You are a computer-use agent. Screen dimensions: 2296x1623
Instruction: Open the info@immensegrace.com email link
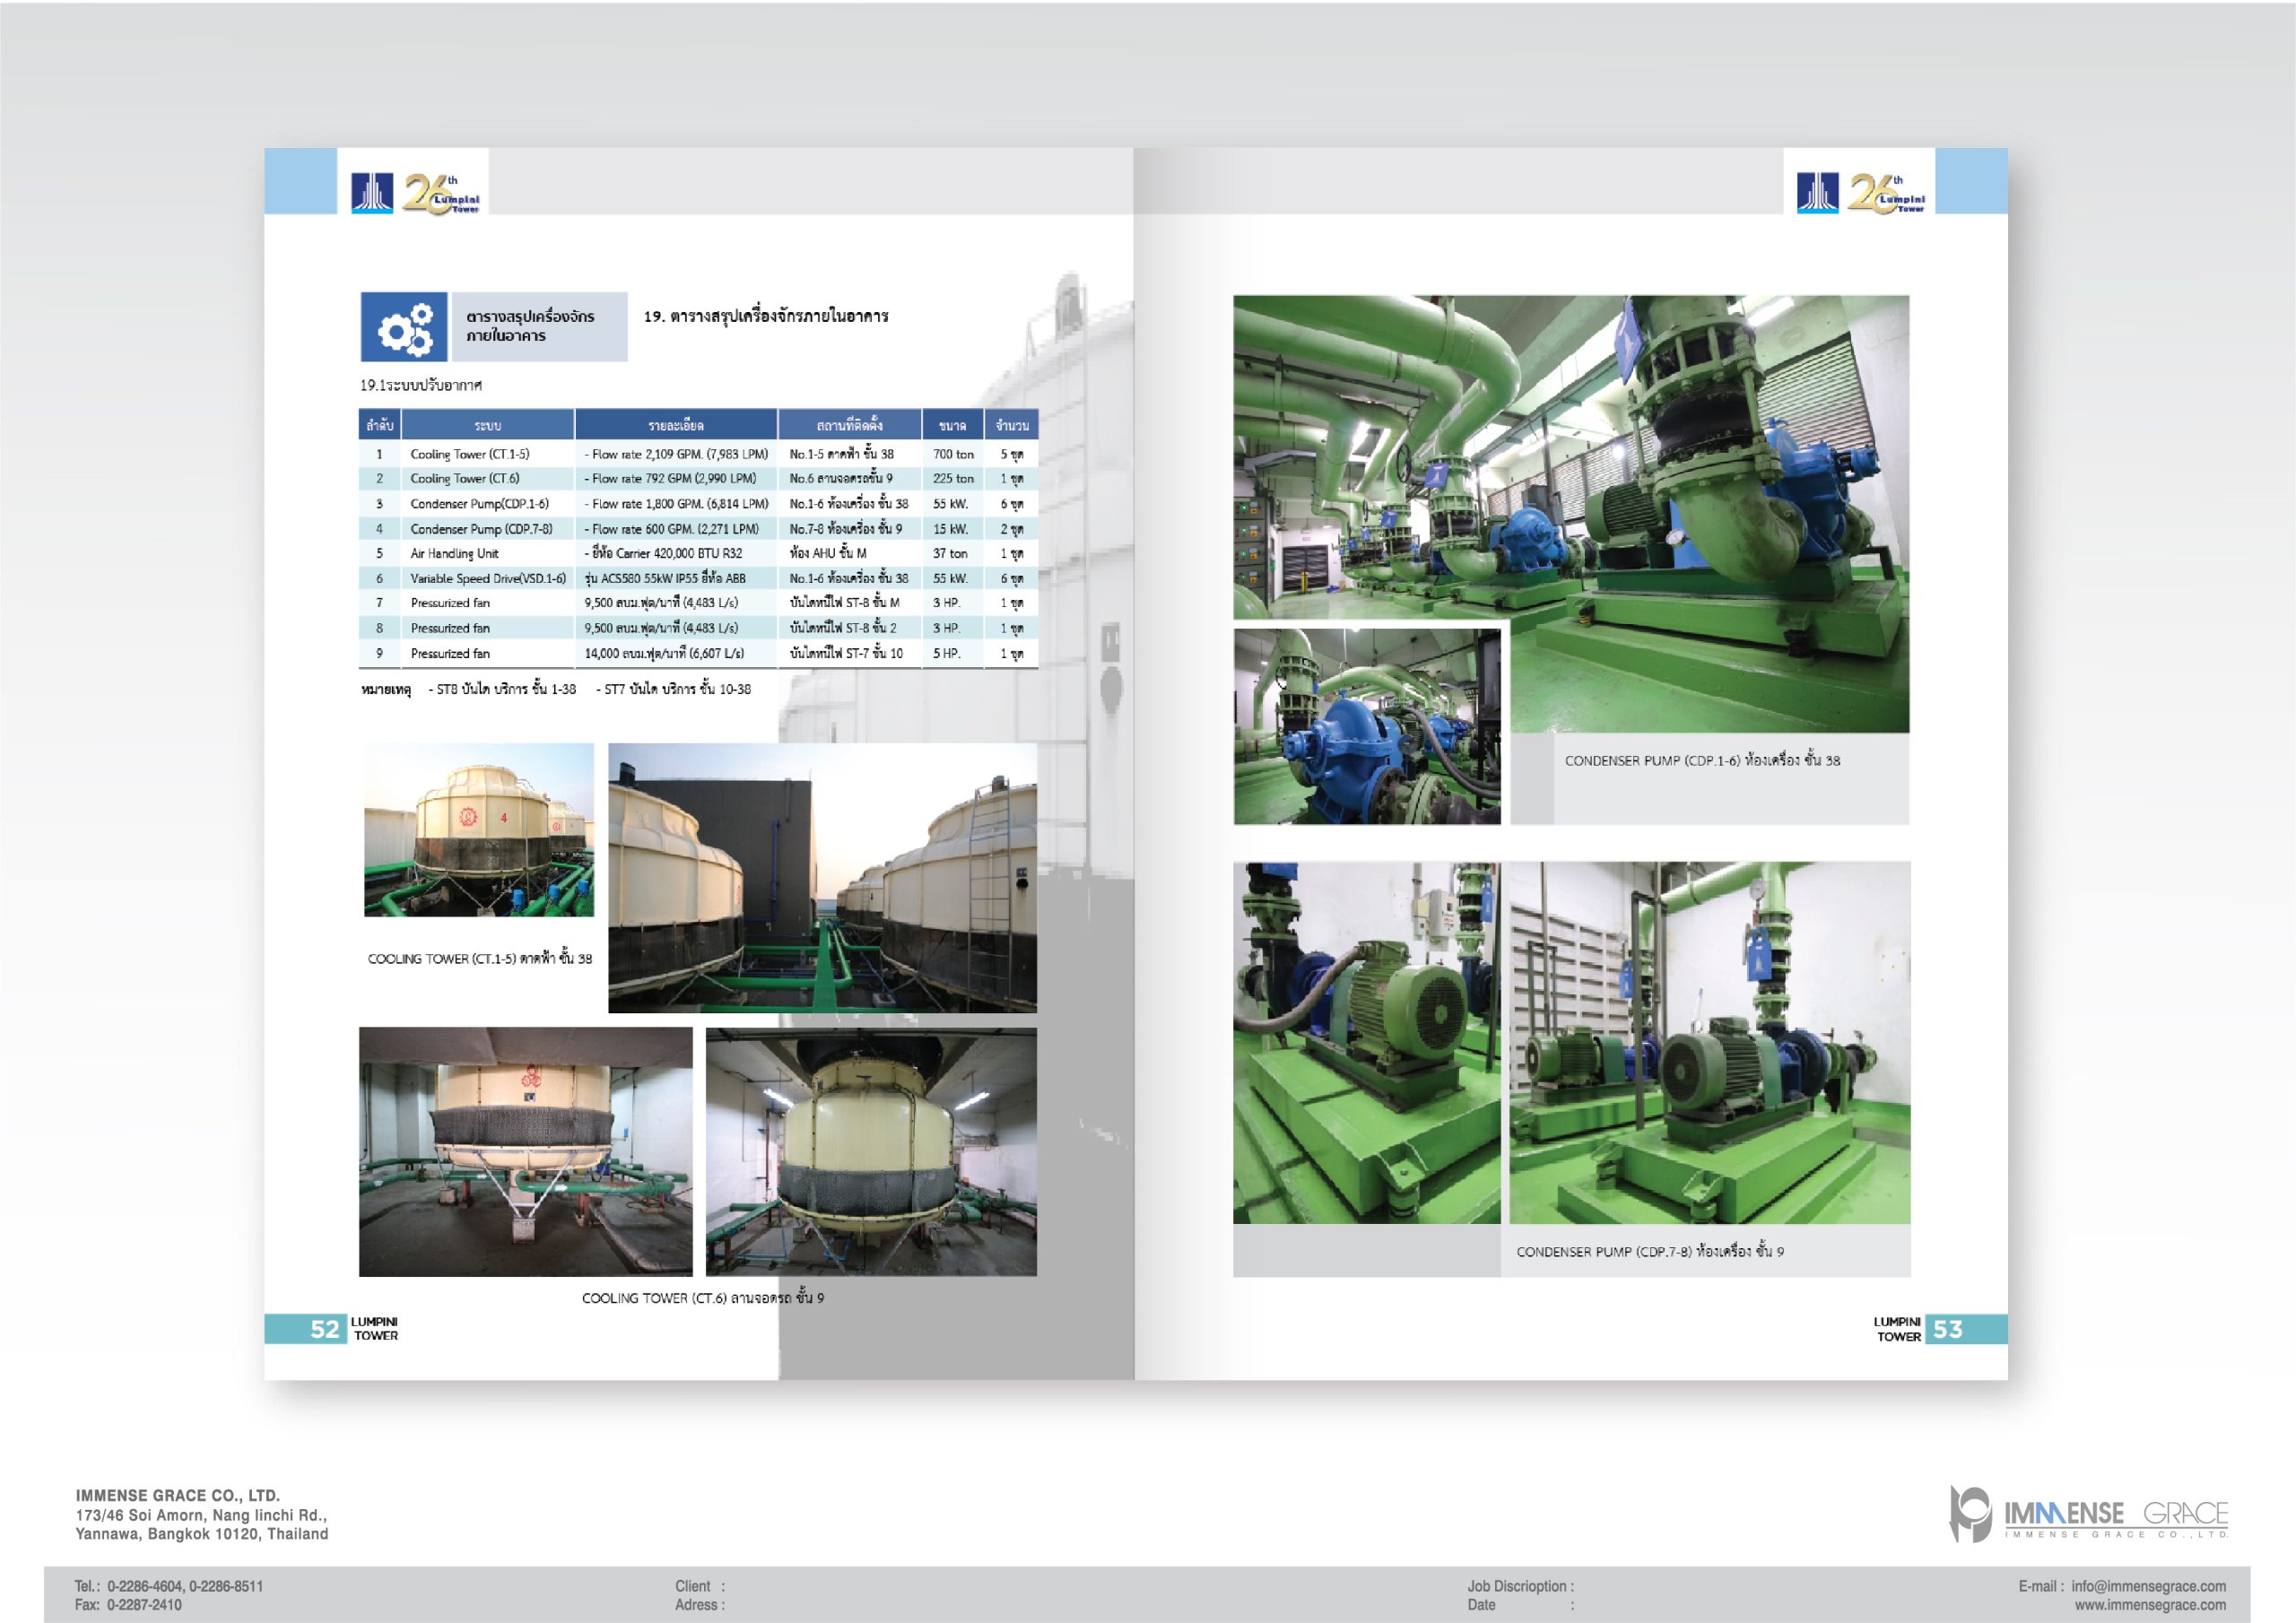pos(2148,1586)
